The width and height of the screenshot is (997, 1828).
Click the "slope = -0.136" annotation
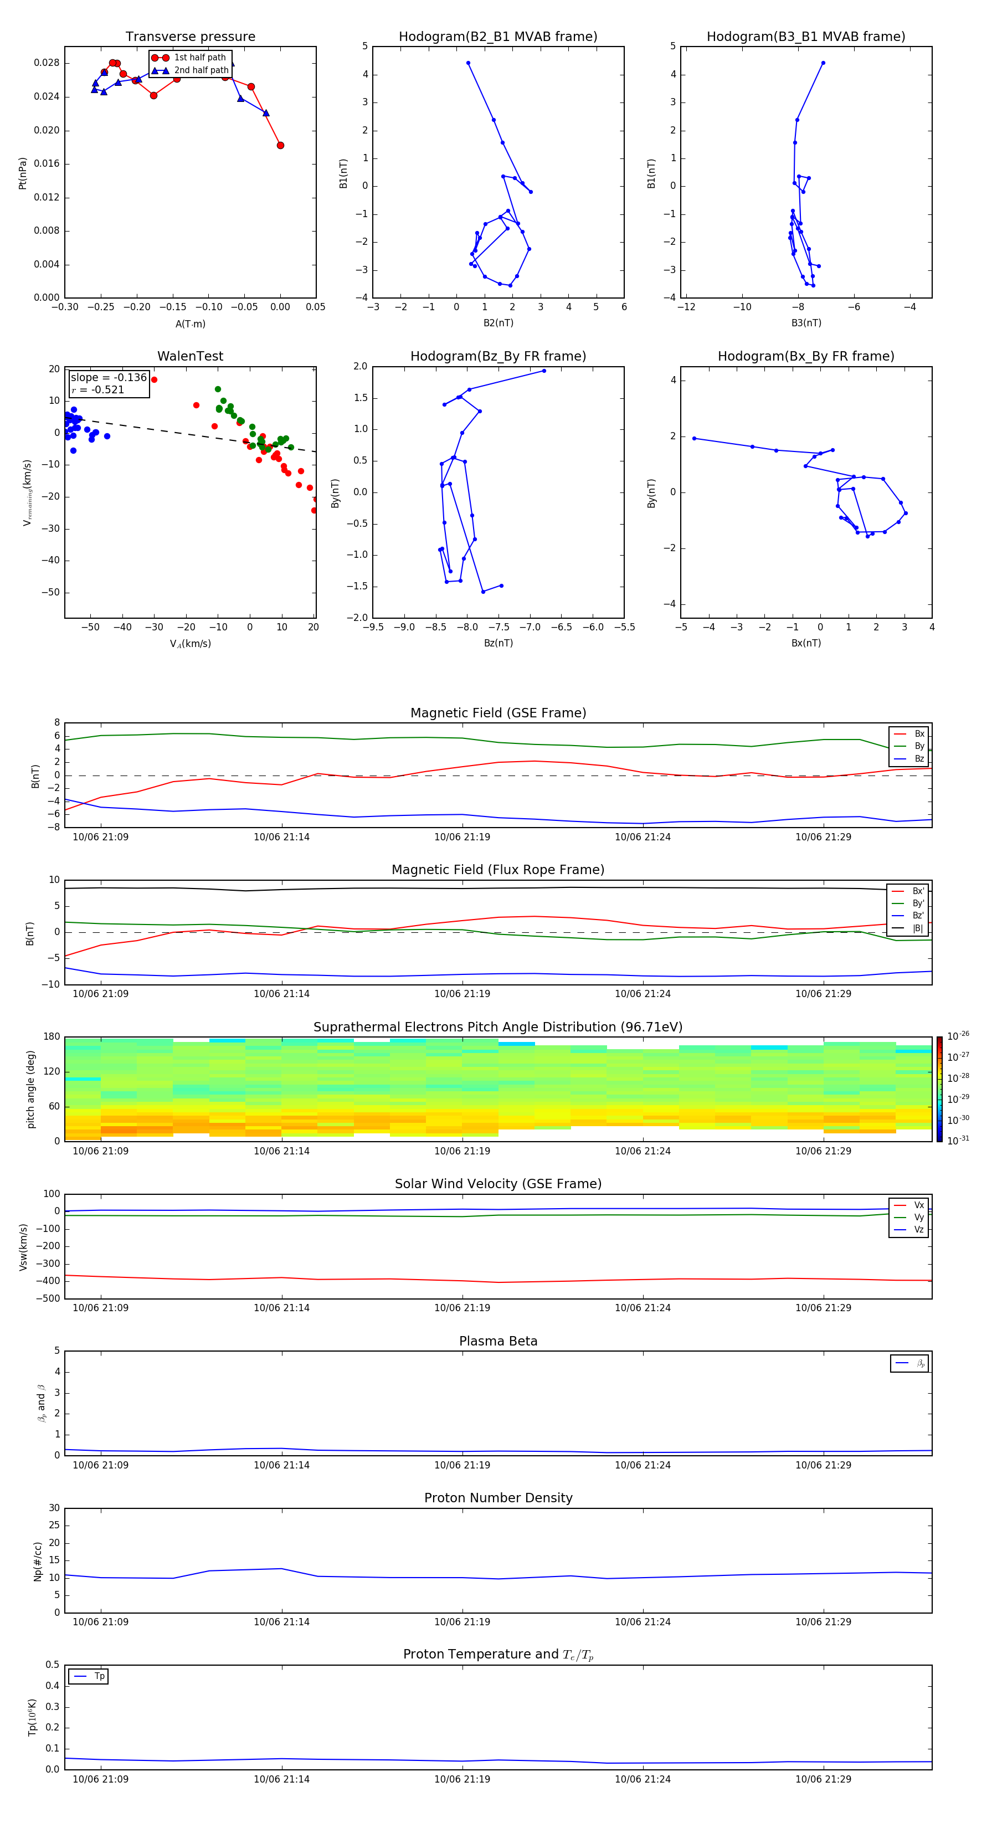click(x=109, y=378)
